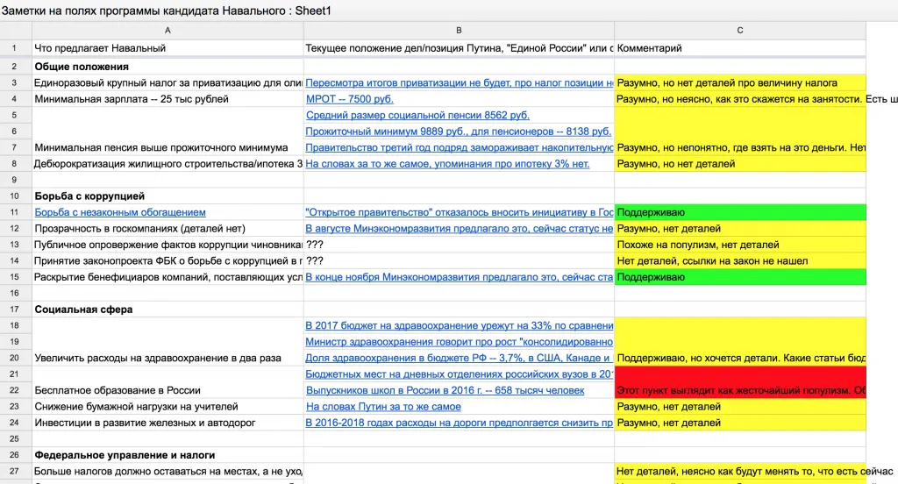Click column C header
The image size is (898, 484).
(739, 31)
